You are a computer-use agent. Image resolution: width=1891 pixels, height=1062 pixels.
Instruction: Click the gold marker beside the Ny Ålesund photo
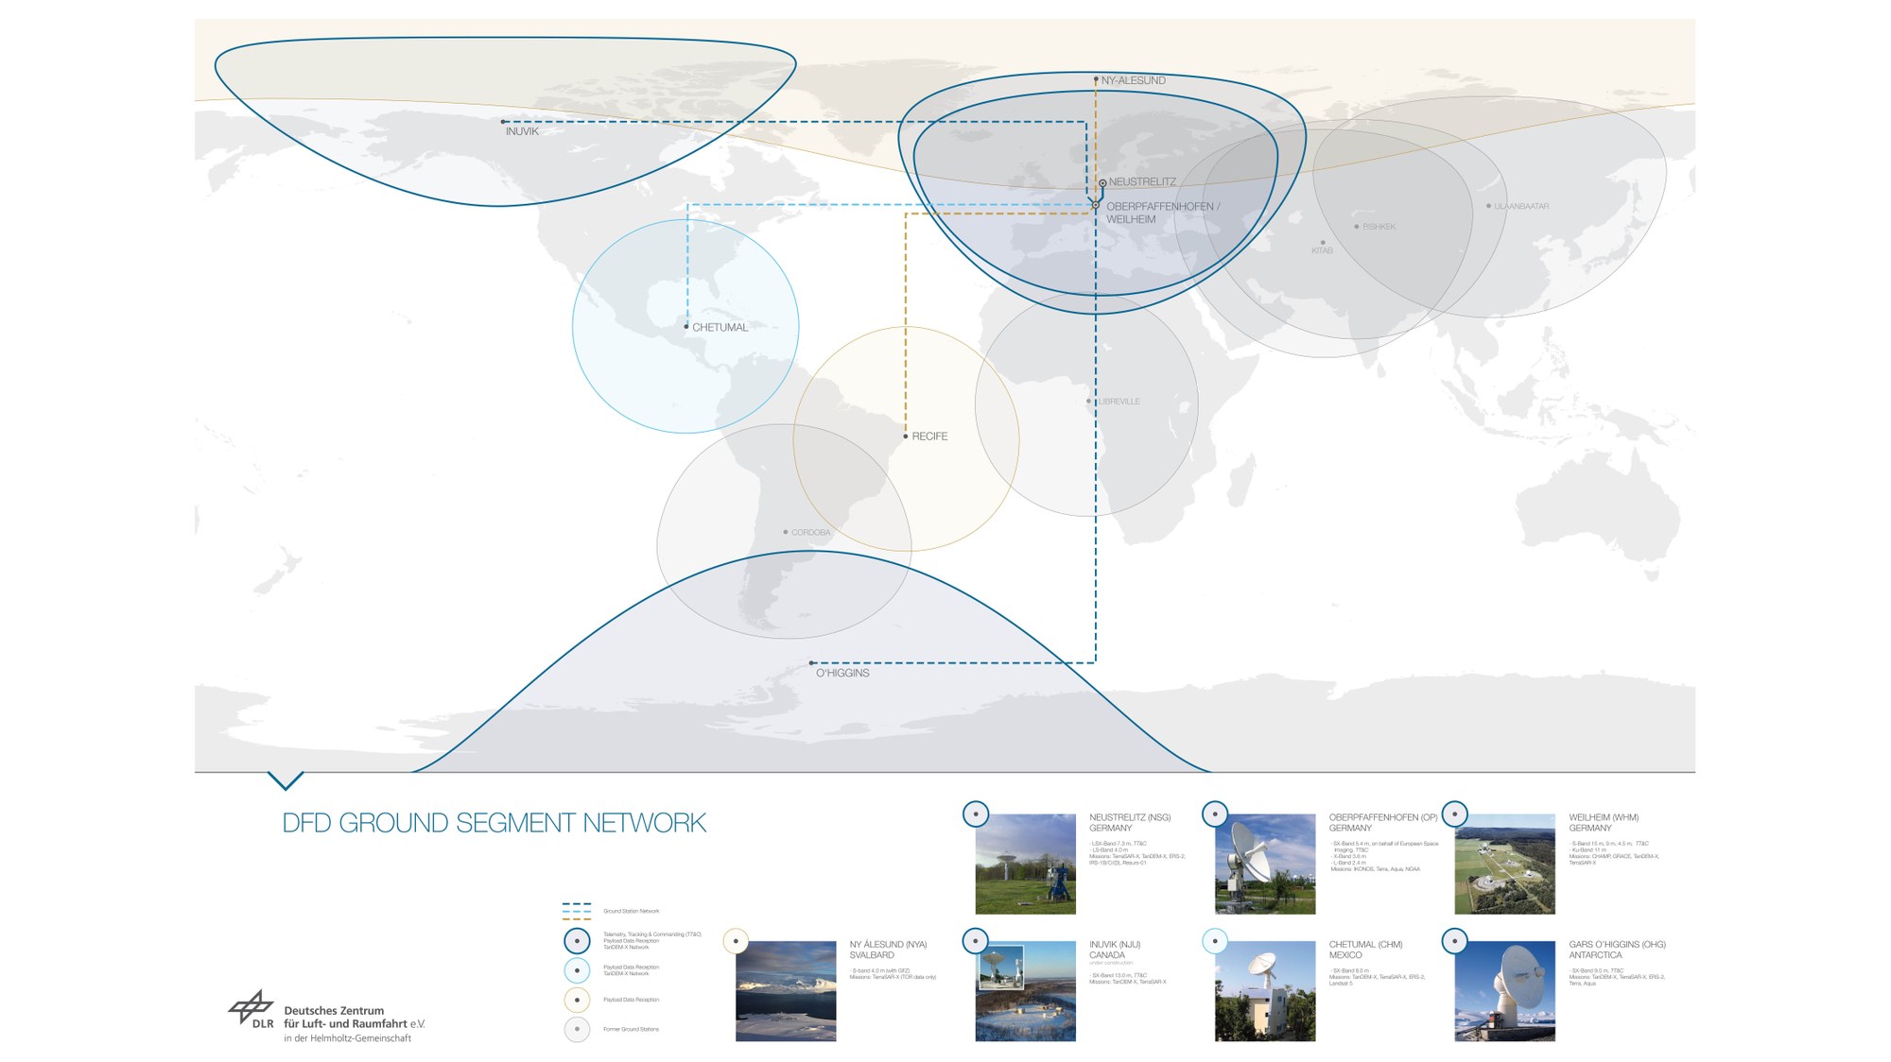[x=736, y=941]
